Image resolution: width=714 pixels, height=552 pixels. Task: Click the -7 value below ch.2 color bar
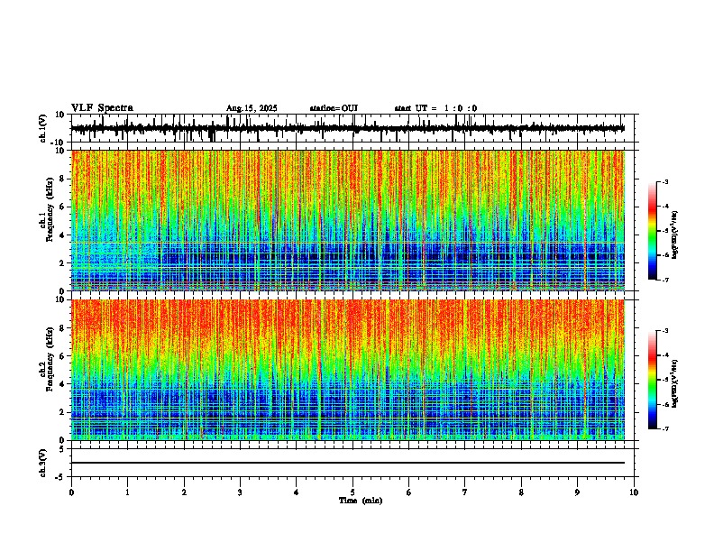[x=665, y=429]
